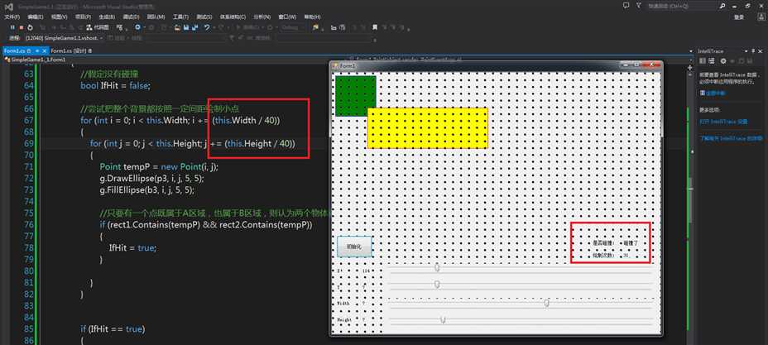Click code line 'IfHit = true;'
This screenshot has height=345, width=768.
pyautogui.click(x=132, y=247)
